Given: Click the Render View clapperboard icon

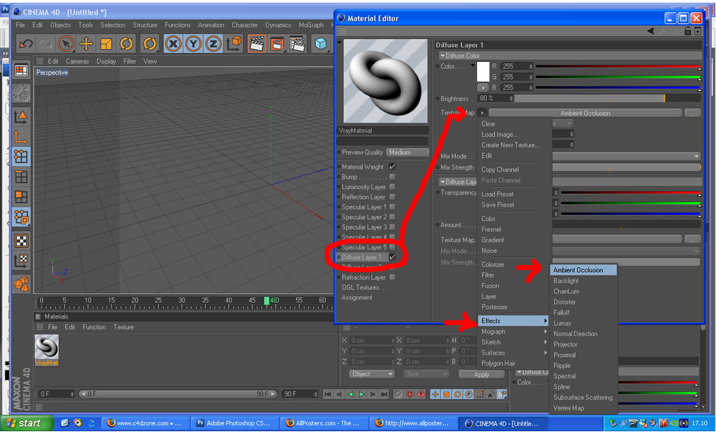Looking at the screenshot, I should (257, 44).
